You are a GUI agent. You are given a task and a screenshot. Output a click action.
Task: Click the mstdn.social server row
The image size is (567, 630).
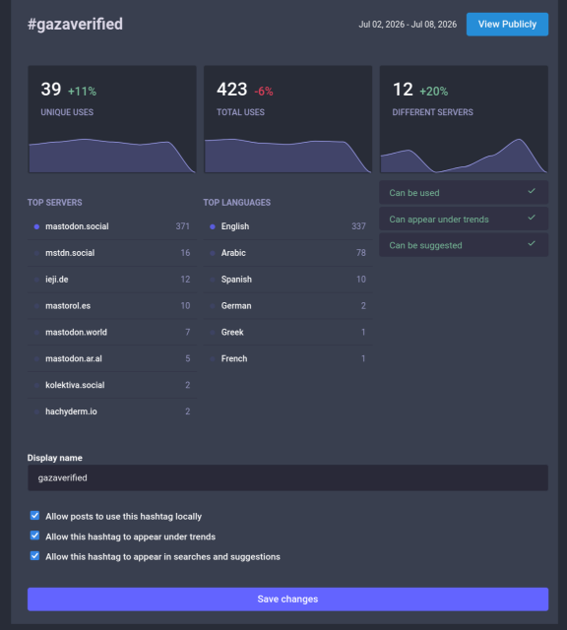point(112,253)
